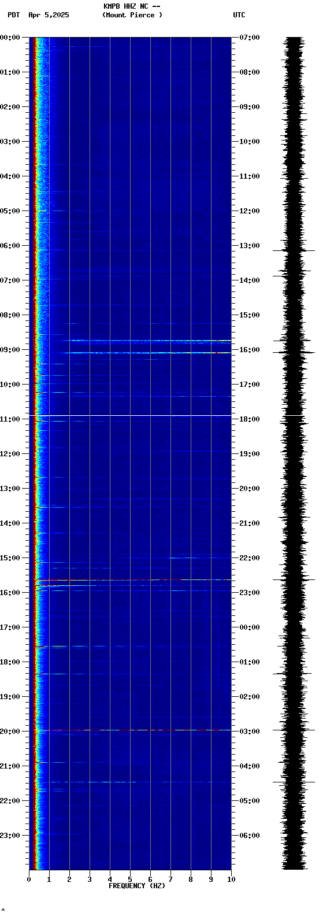
Task: Click the date 'Apr 5,2025'
Action: tap(49, 15)
